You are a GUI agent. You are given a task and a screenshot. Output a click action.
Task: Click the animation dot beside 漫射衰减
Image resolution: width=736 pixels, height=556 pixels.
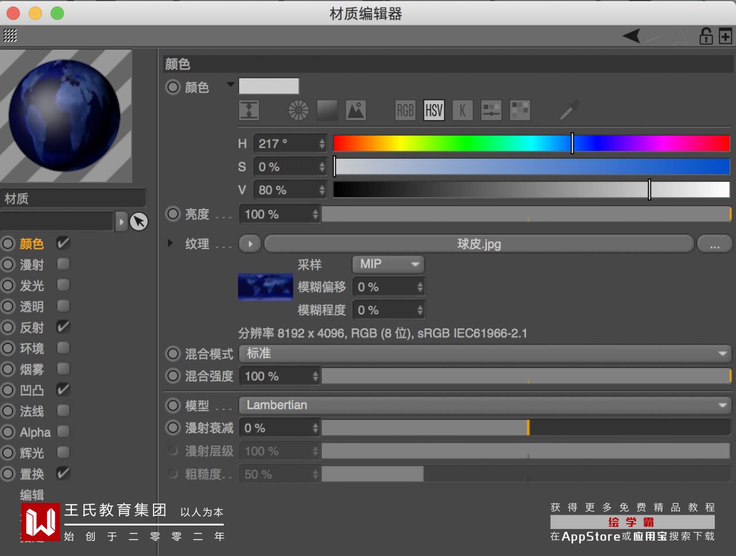173,428
